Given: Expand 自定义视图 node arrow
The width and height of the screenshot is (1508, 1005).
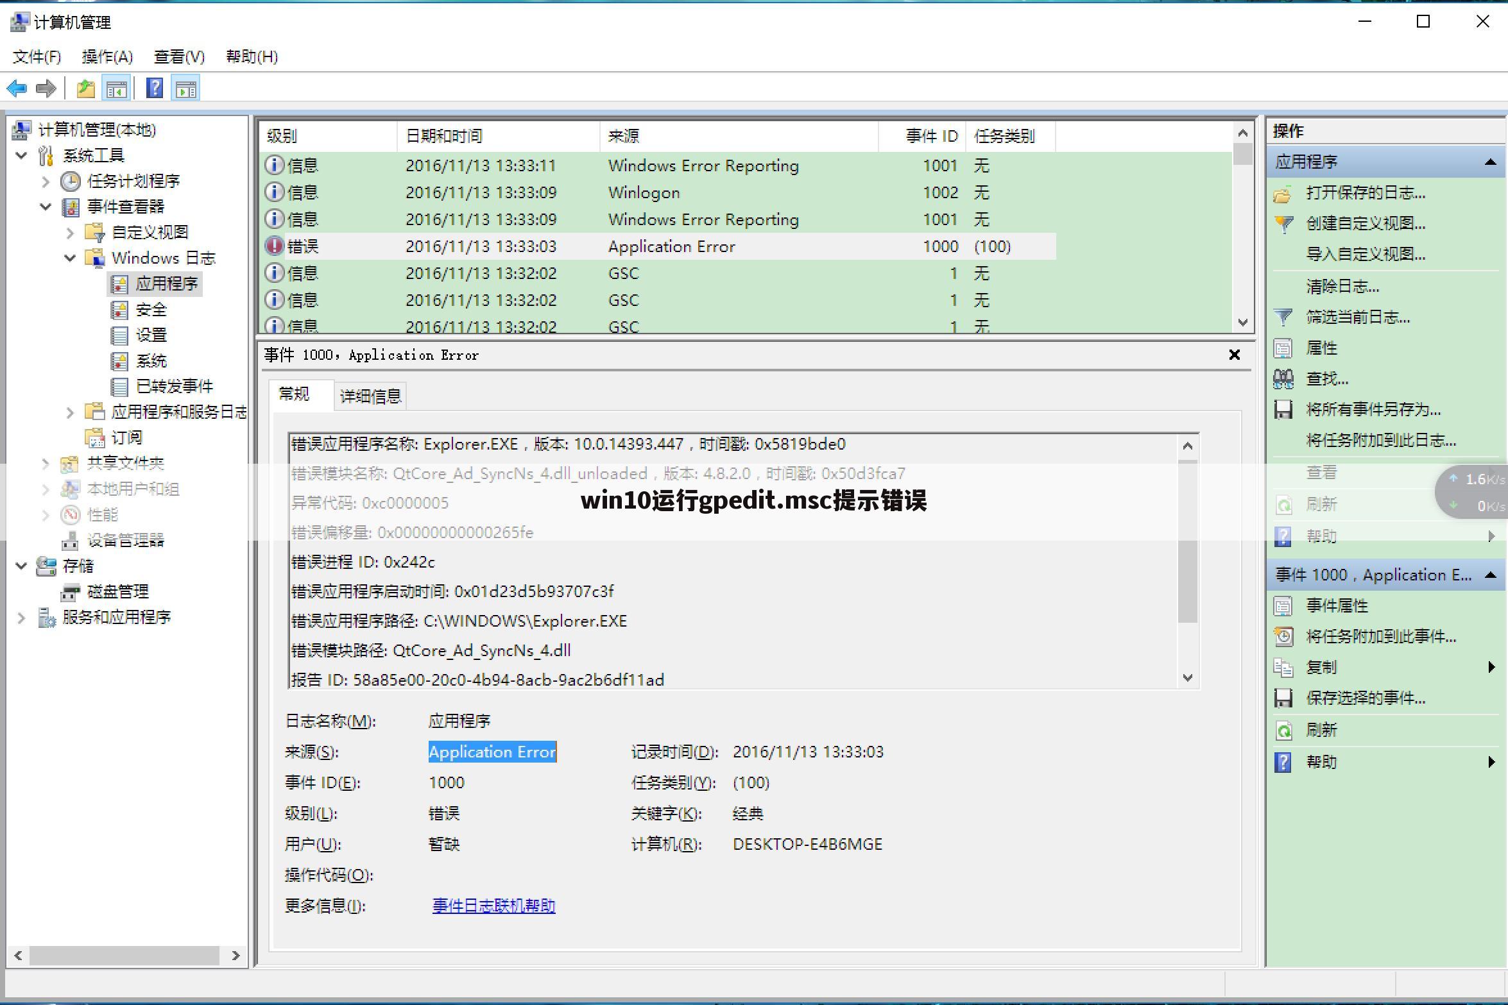Looking at the screenshot, I should tap(70, 233).
